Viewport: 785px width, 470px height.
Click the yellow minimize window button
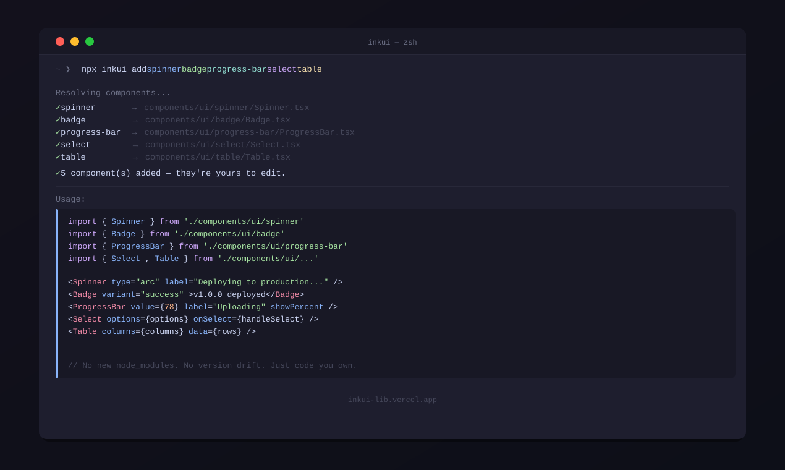tap(75, 41)
